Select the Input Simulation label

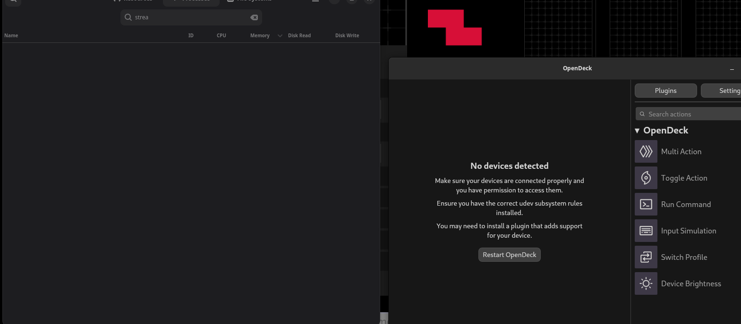point(689,231)
